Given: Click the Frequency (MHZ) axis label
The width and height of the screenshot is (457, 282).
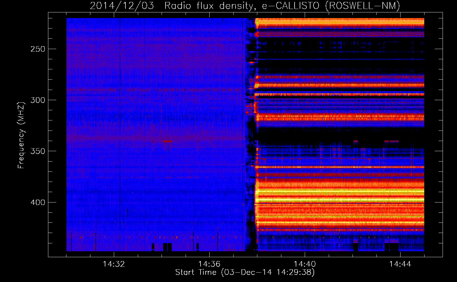Looking at the screenshot, I should pos(21,135).
